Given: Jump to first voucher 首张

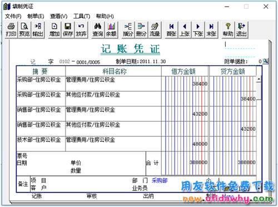Looking at the screenshot, I should [171, 29].
